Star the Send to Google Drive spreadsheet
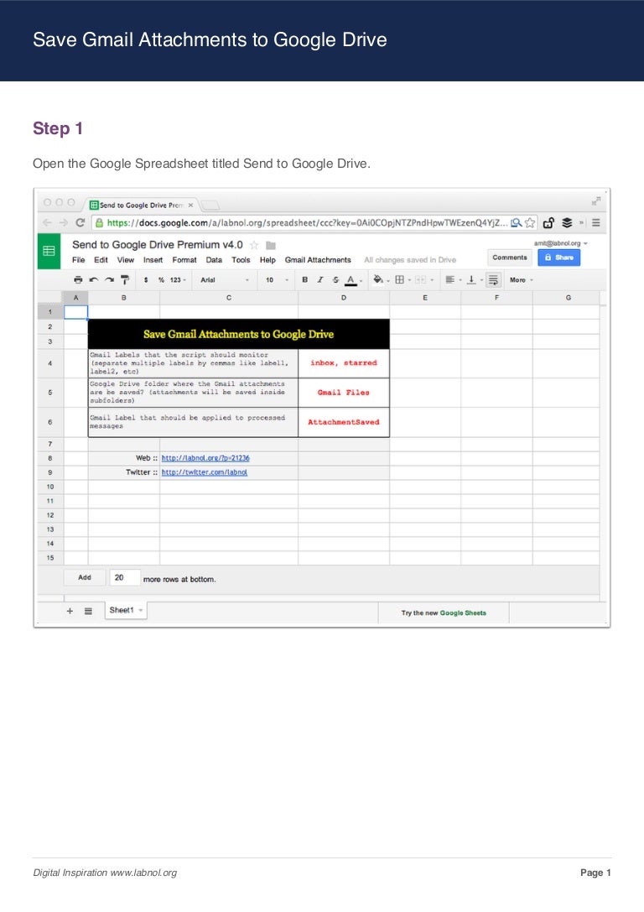Screen dimensions: 644x912 tap(254, 245)
